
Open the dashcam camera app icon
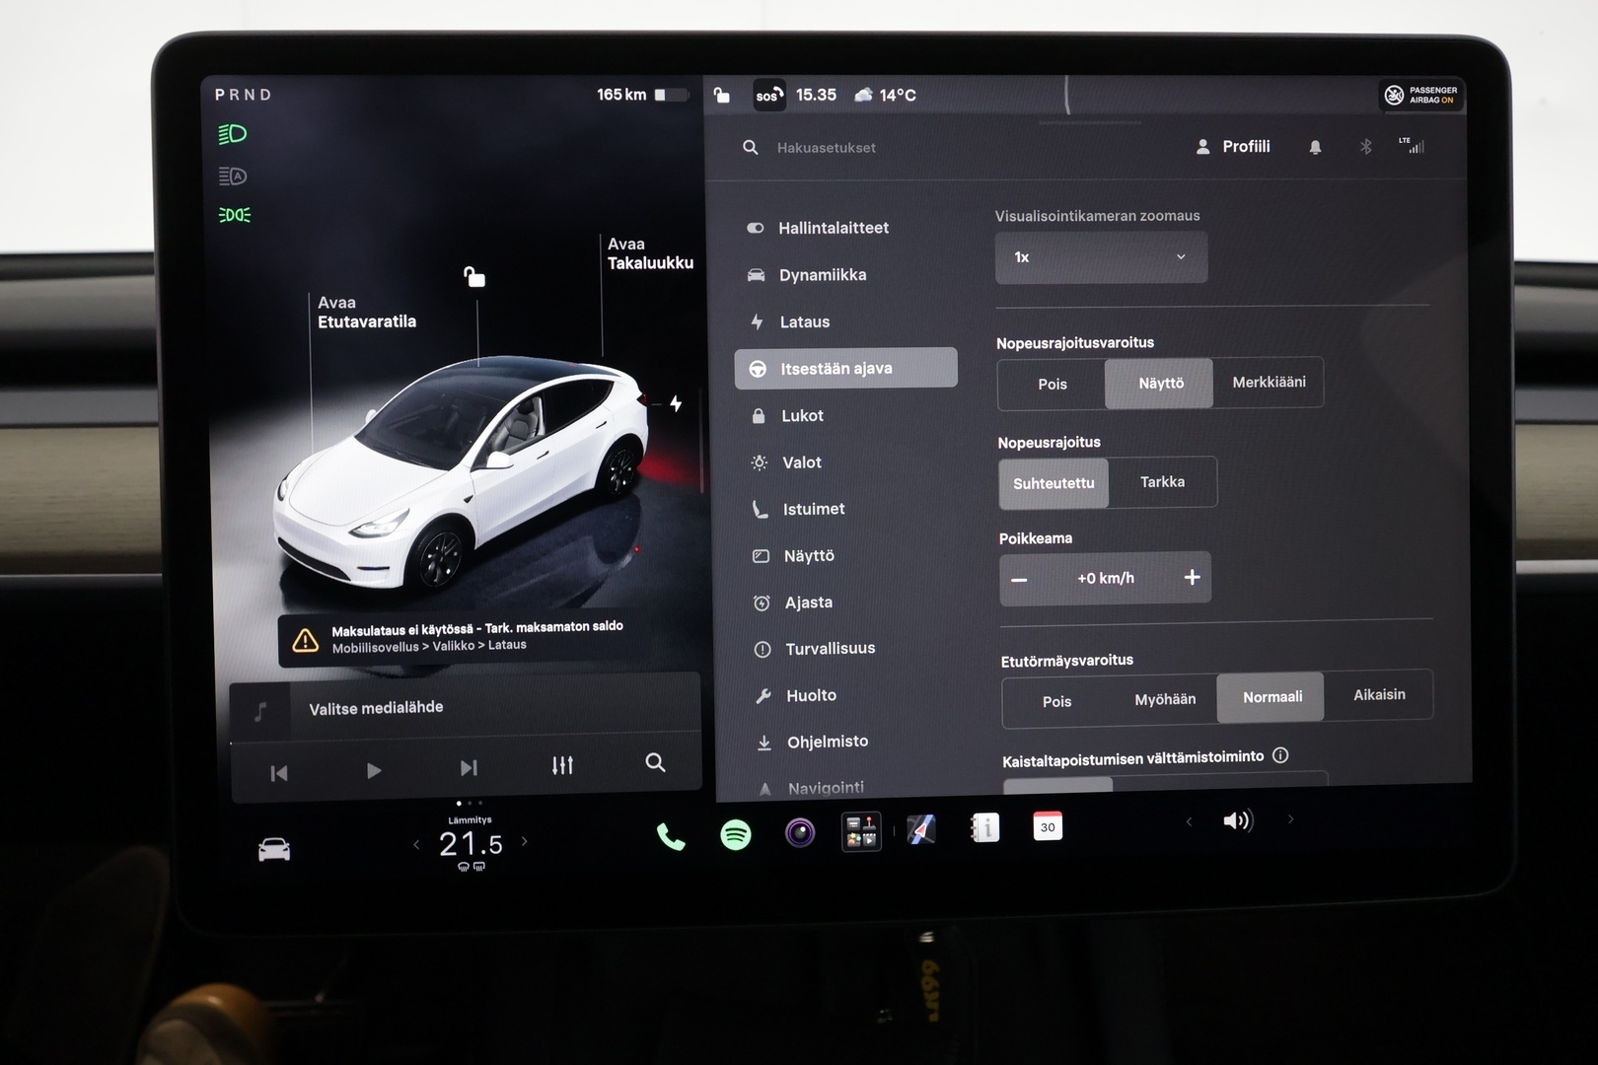point(800,833)
